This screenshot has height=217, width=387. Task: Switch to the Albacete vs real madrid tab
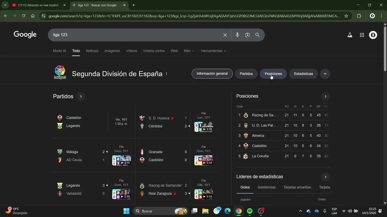(x=38, y=5)
